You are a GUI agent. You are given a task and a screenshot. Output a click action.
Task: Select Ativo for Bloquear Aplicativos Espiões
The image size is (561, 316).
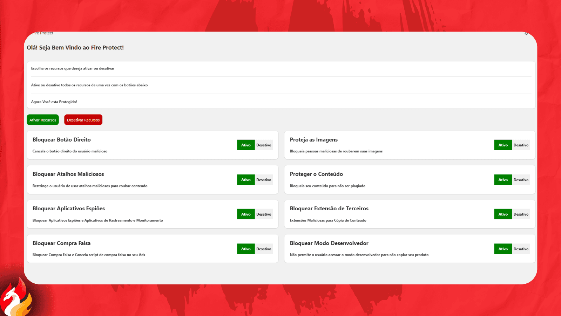246,214
